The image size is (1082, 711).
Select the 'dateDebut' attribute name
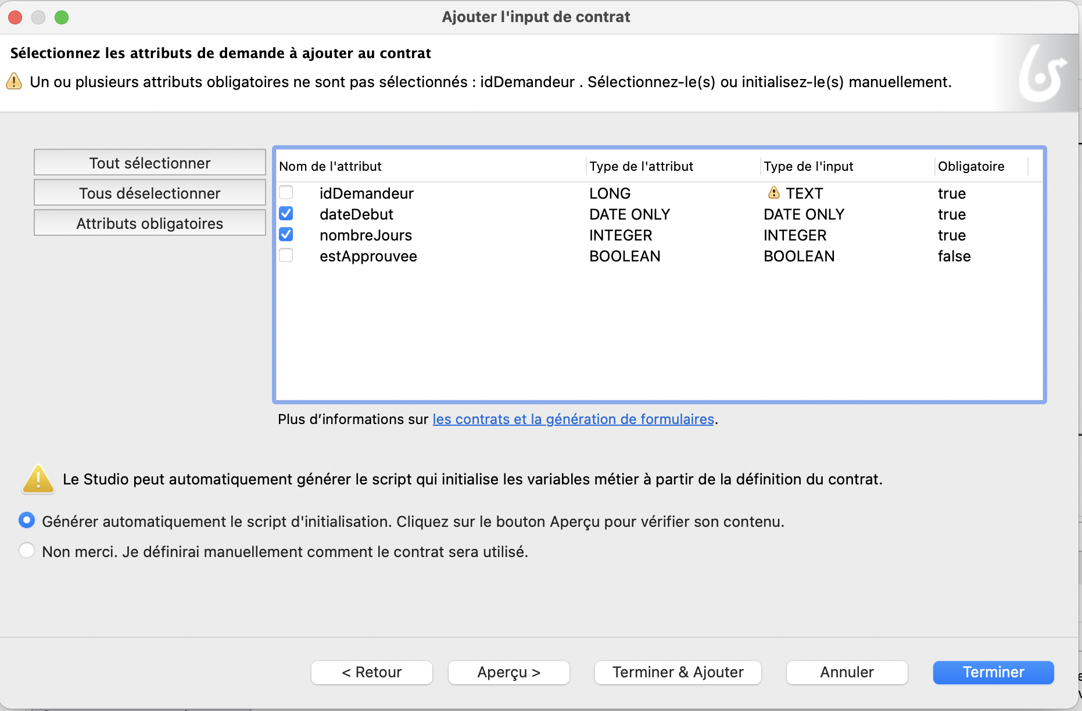(356, 214)
